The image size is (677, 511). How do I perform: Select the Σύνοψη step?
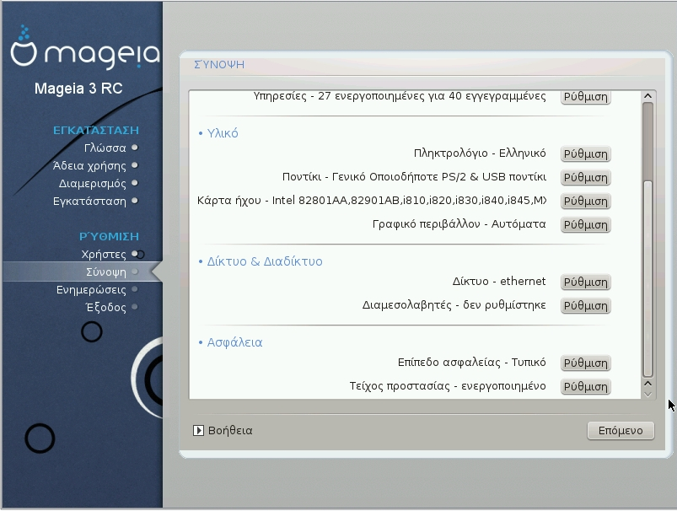coord(105,272)
